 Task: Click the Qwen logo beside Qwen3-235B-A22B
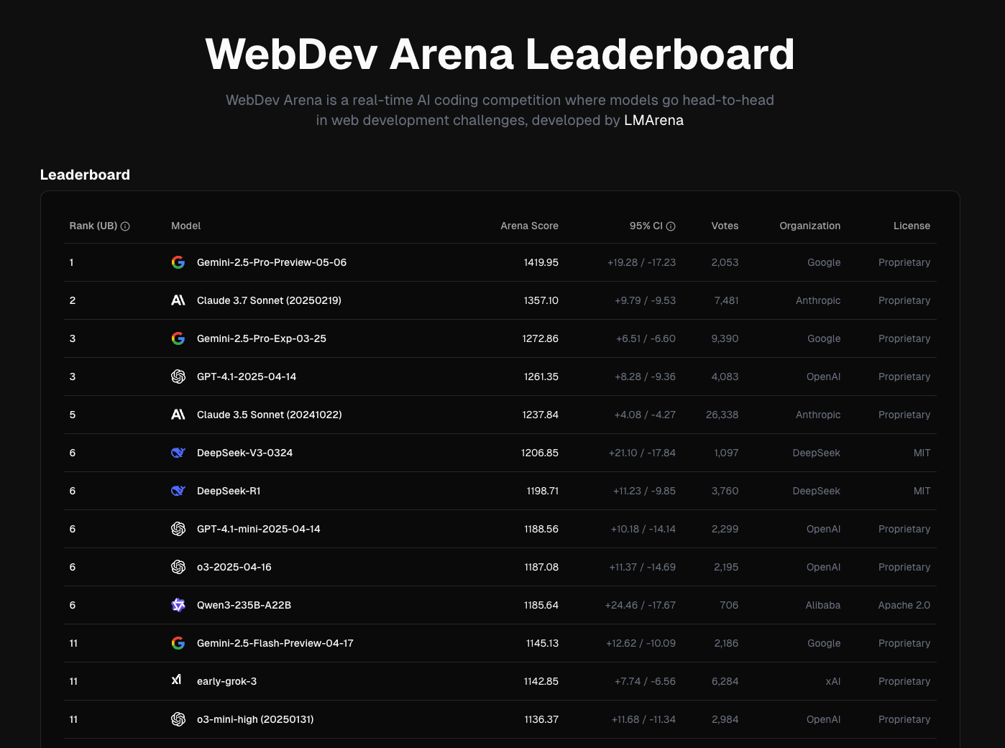[x=178, y=605]
